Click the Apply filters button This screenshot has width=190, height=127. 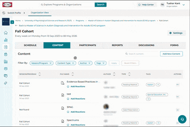[114, 63]
